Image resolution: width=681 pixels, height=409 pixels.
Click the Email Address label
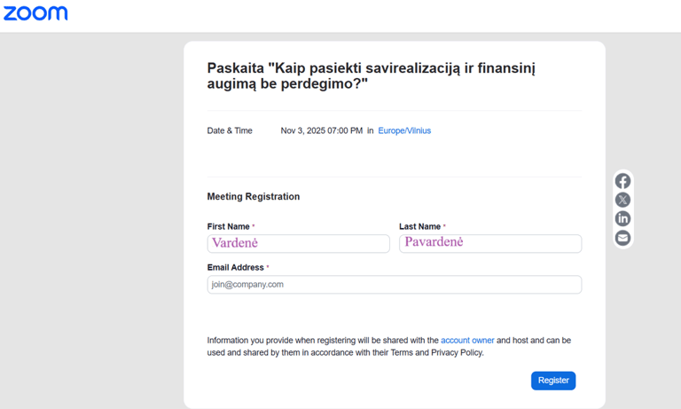click(x=235, y=267)
